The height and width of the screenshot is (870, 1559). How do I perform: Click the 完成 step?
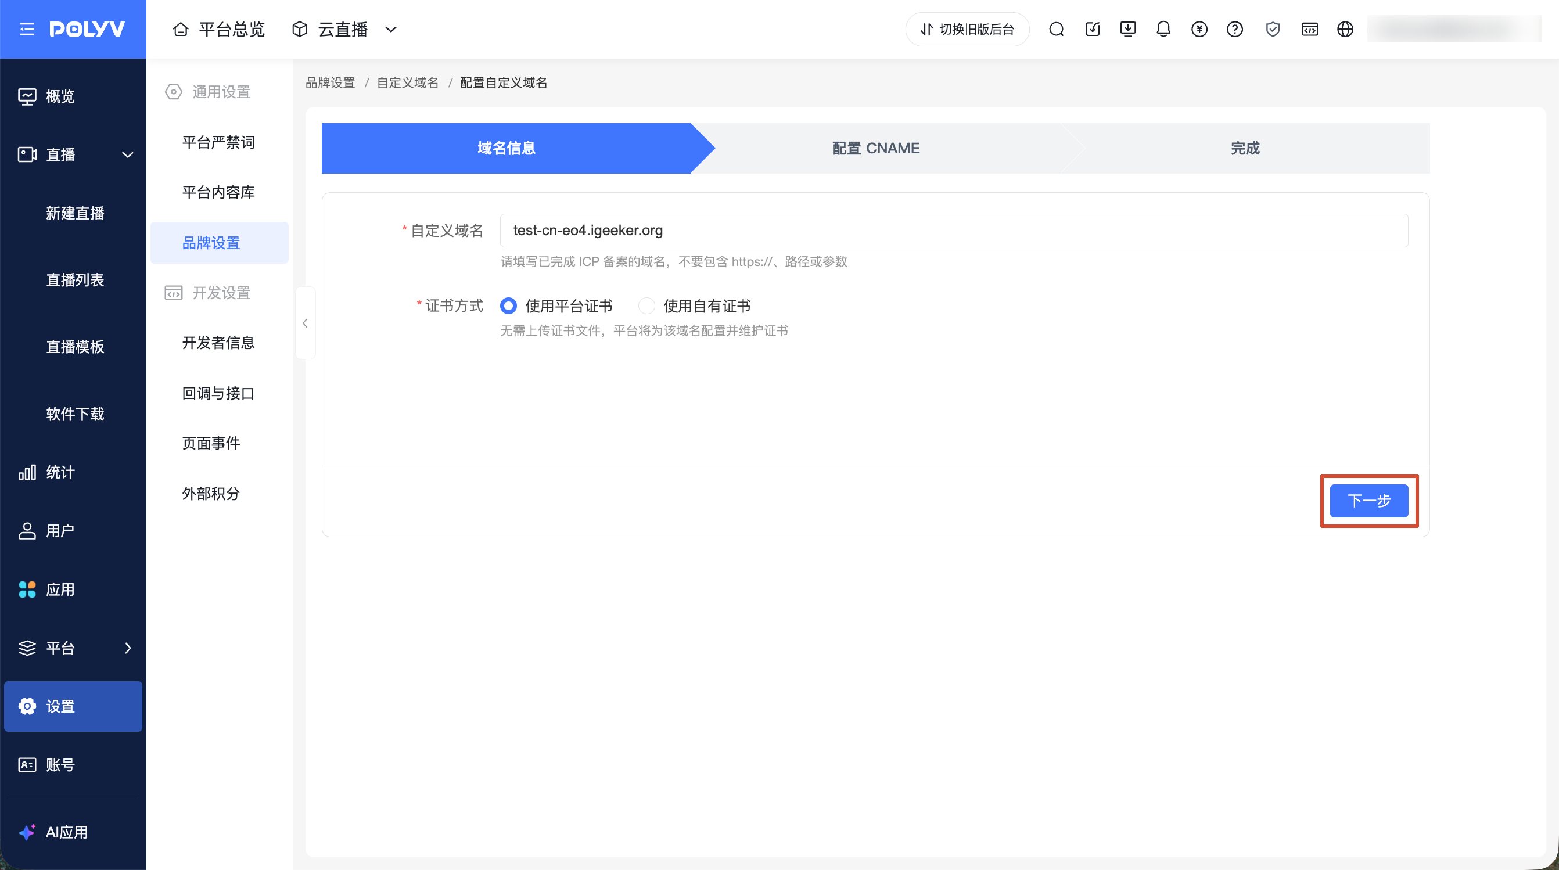tap(1245, 148)
